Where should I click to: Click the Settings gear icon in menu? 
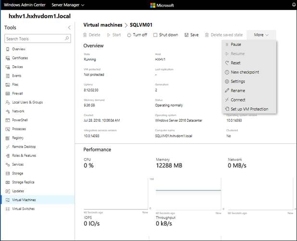[x=227, y=81]
